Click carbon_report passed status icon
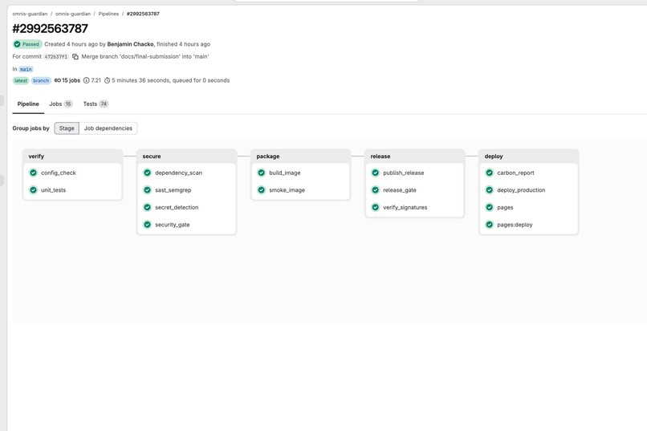This screenshot has width=647, height=431. point(490,173)
